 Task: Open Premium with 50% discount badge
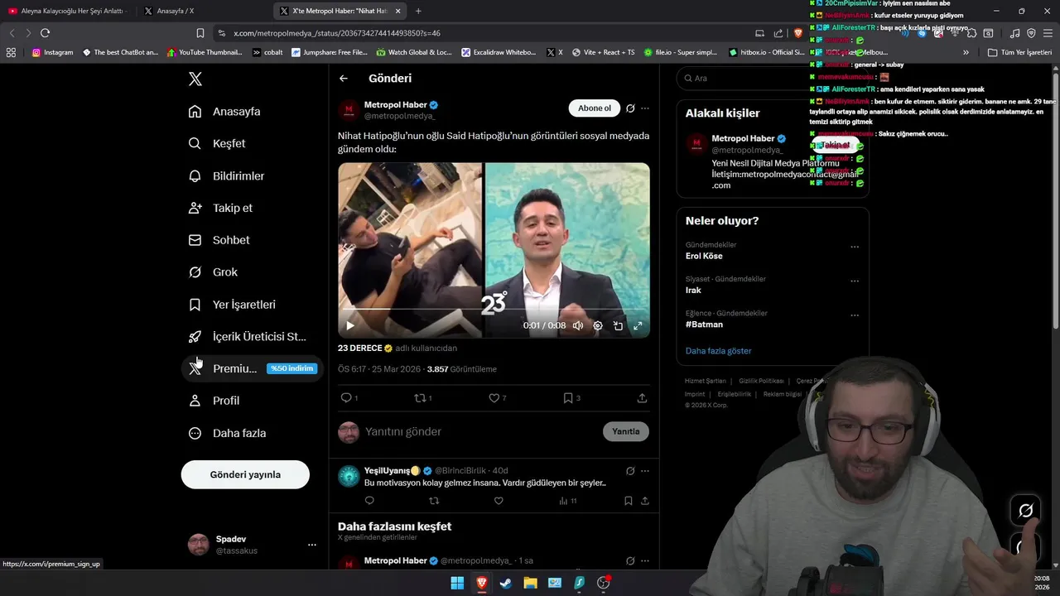[252, 368]
